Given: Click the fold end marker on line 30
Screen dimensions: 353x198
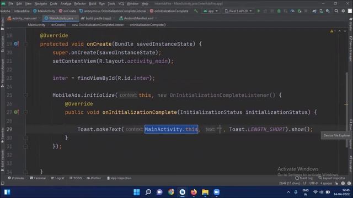Looking at the screenshot, I should [25, 138].
